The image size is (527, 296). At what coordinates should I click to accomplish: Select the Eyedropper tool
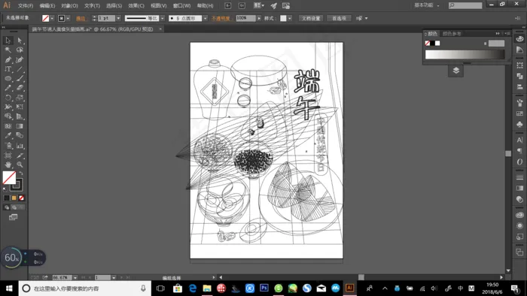click(8, 135)
